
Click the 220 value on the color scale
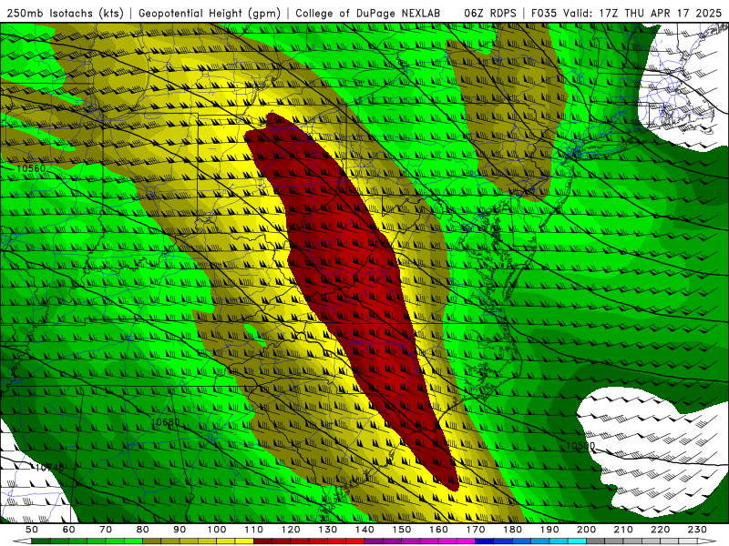click(x=660, y=530)
